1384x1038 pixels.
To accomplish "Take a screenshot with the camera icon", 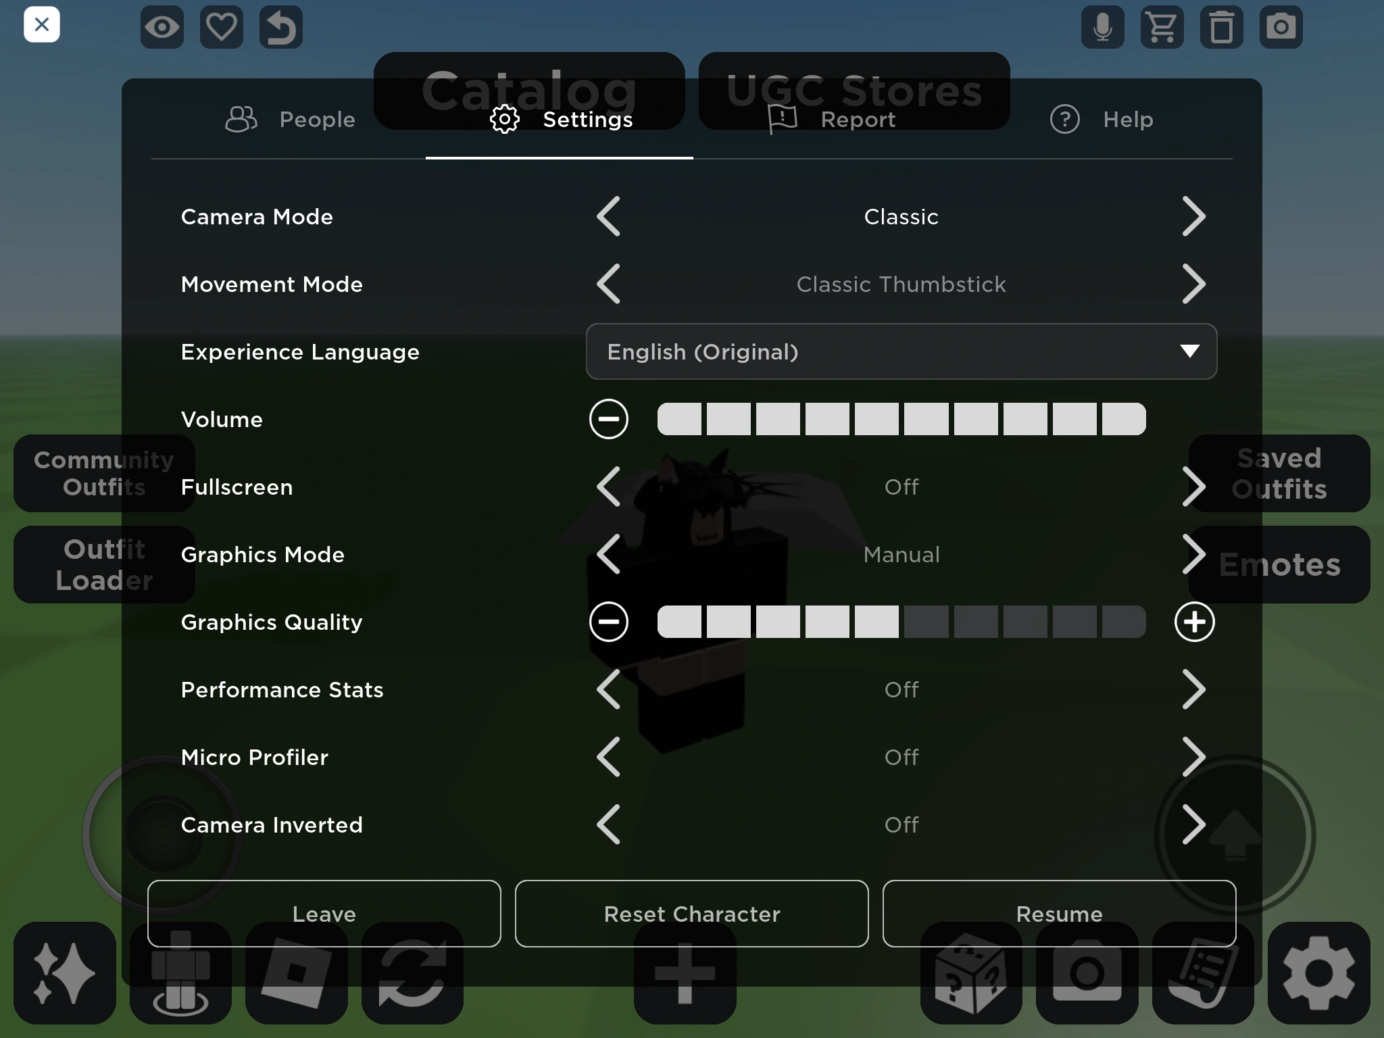I will coord(1282,27).
